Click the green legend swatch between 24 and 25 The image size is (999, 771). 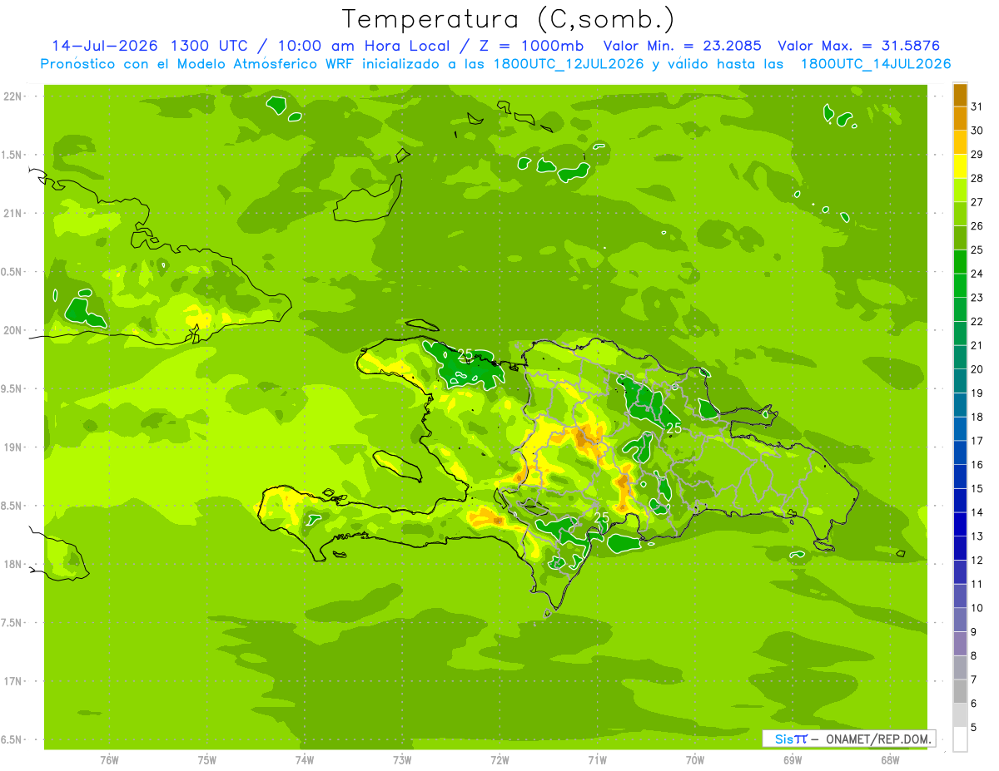960,262
